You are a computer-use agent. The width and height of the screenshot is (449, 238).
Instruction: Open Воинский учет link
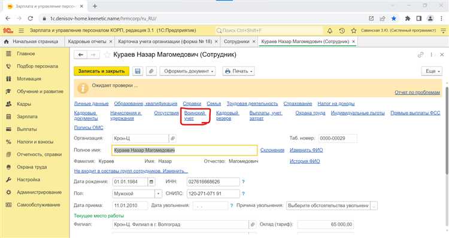[x=195, y=115]
